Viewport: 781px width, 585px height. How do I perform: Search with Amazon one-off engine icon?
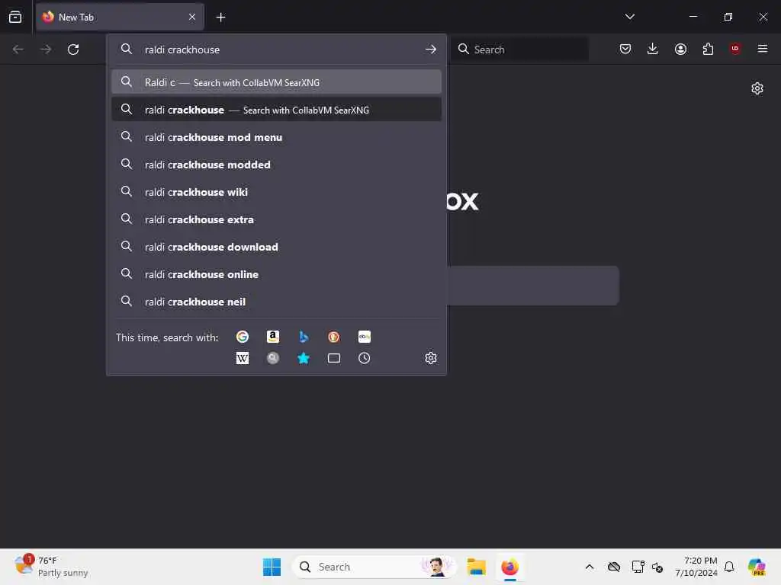click(x=272, y=337)
